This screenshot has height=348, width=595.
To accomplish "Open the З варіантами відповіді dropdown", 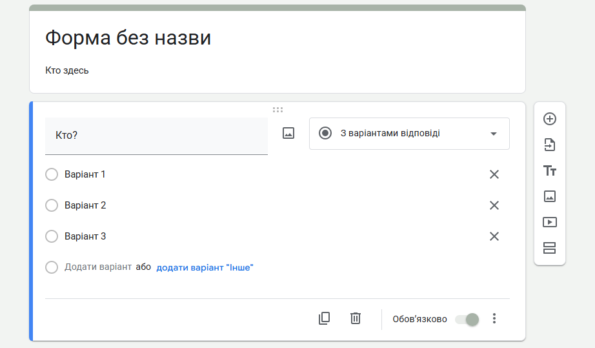I will tap(409, 134).
